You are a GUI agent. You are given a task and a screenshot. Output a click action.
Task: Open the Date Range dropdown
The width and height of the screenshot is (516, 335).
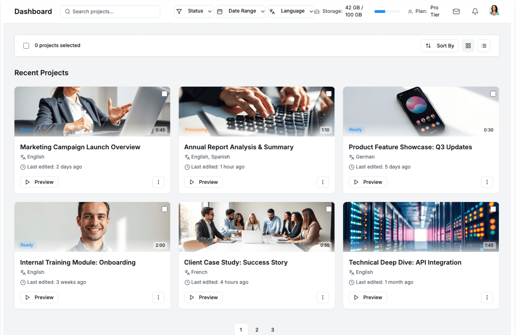(x=241, y=11)
